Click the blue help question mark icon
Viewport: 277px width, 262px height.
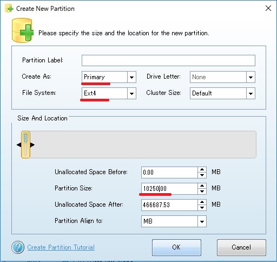pos(18,247)
